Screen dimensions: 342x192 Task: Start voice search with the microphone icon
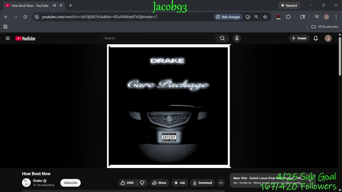237,38
